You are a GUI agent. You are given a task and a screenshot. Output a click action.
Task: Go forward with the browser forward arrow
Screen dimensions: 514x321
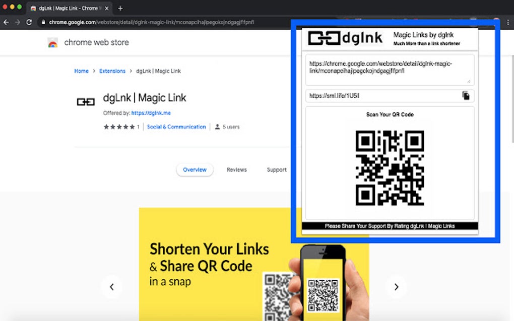tap(17, 22)
